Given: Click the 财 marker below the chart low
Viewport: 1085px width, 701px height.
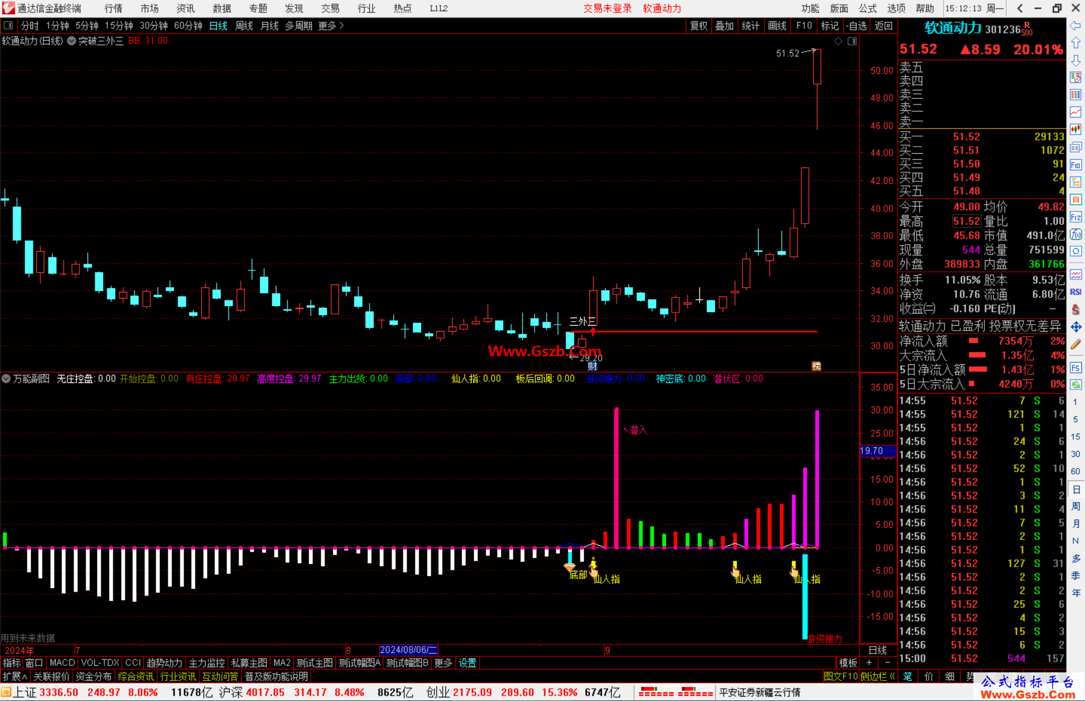Looking at the screenshot, I should pos(592,366).
